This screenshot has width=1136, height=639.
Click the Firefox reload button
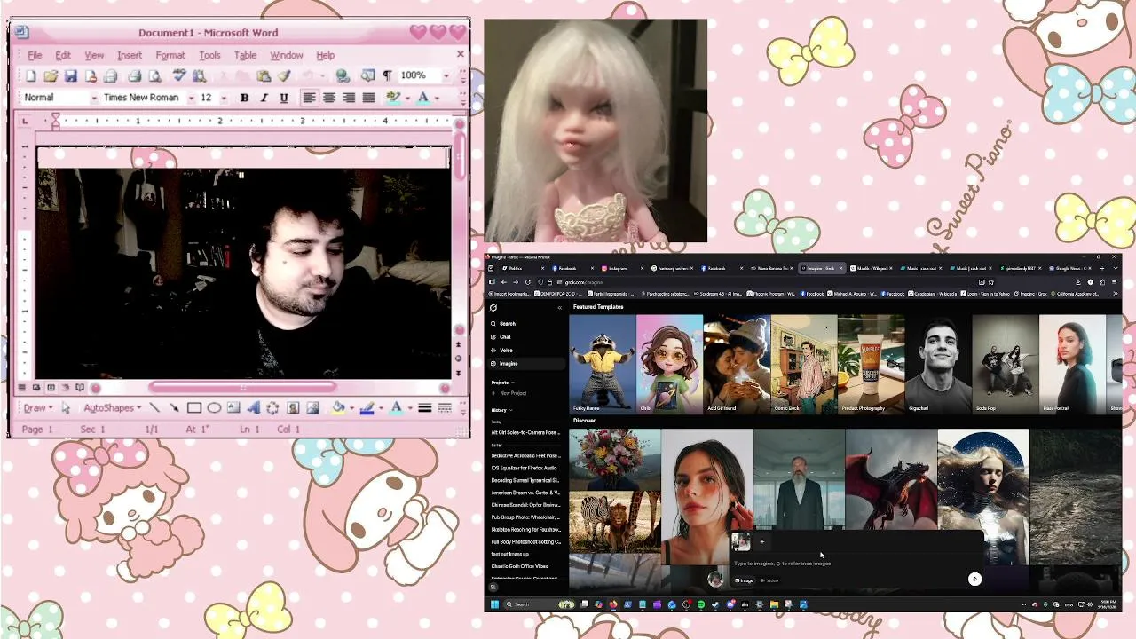528,282
